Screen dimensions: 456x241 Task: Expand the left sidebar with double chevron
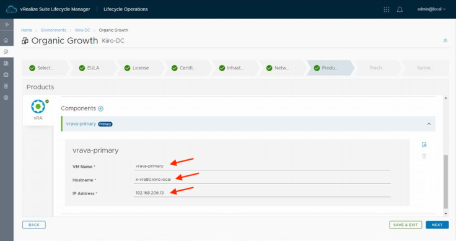[7, 25]
